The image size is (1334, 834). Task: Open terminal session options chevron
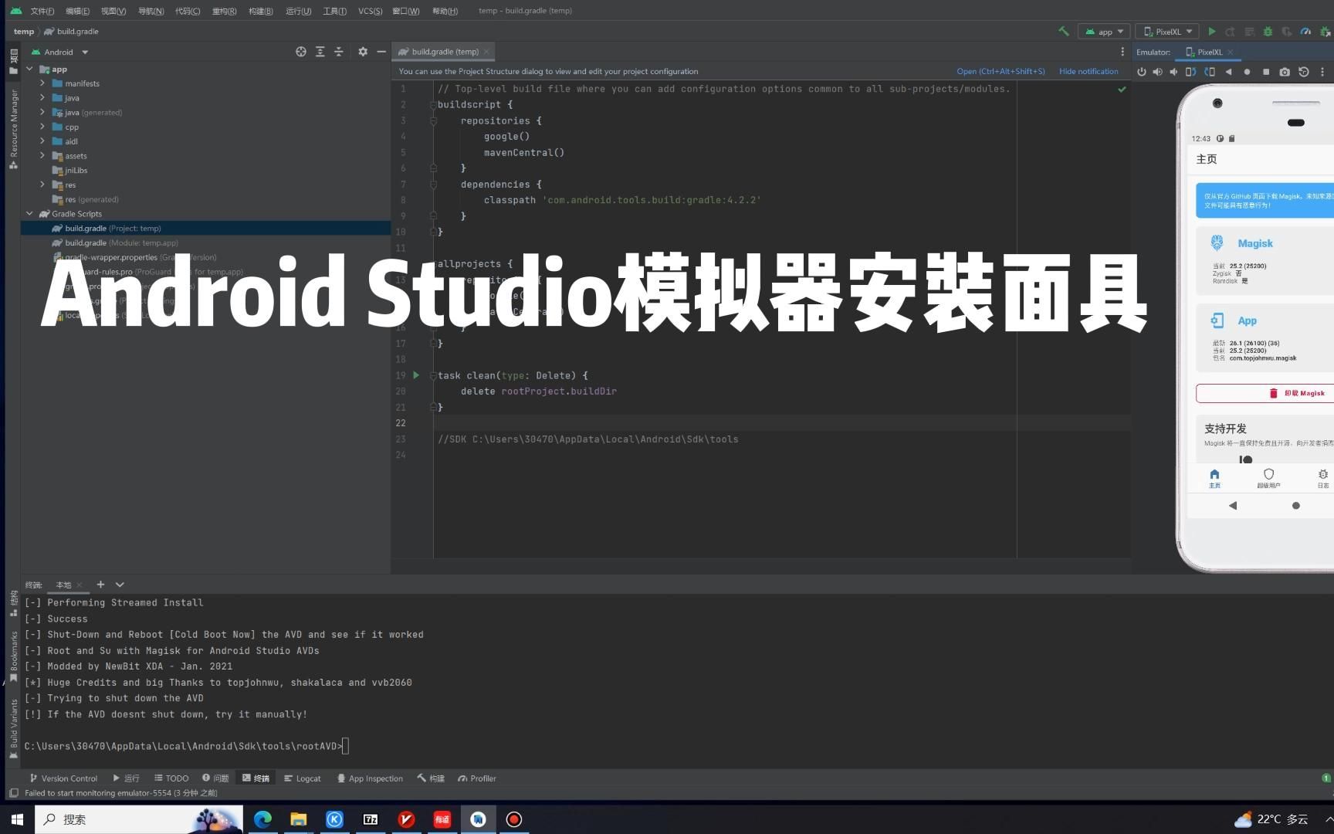click(120, 585)
